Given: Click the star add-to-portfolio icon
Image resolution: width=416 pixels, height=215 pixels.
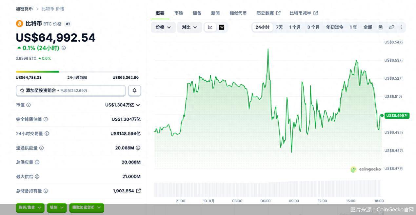Looking at the screenshot, I should 22,90.
